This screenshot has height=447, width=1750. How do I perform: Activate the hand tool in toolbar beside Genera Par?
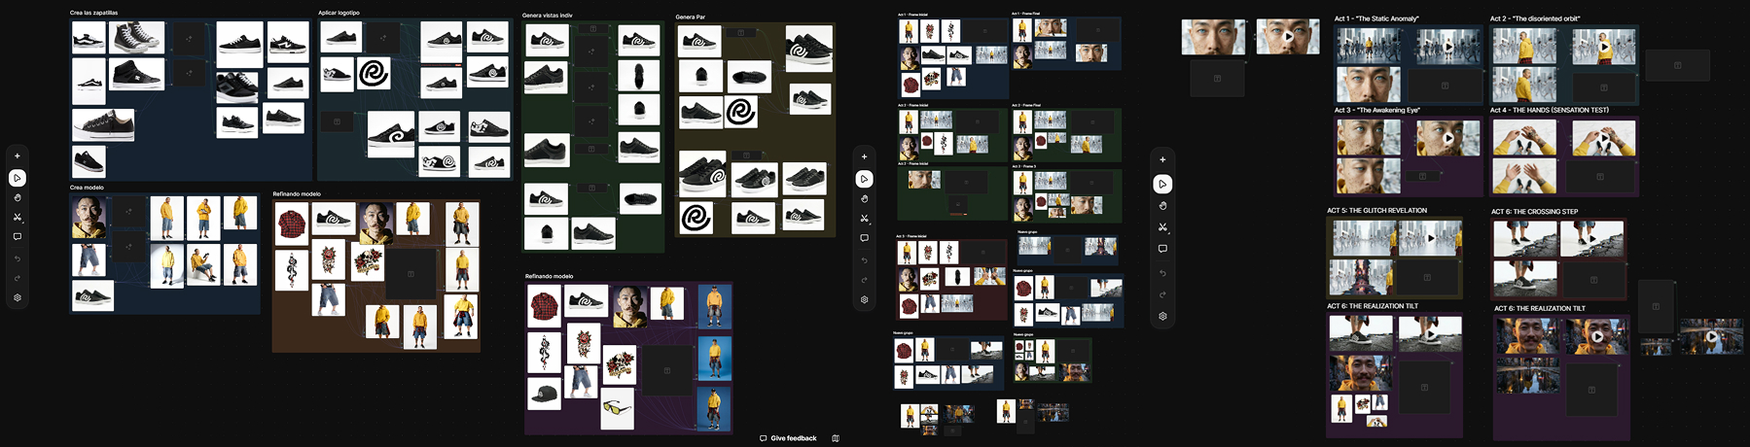pyautogui.click(x=864, y=198)
